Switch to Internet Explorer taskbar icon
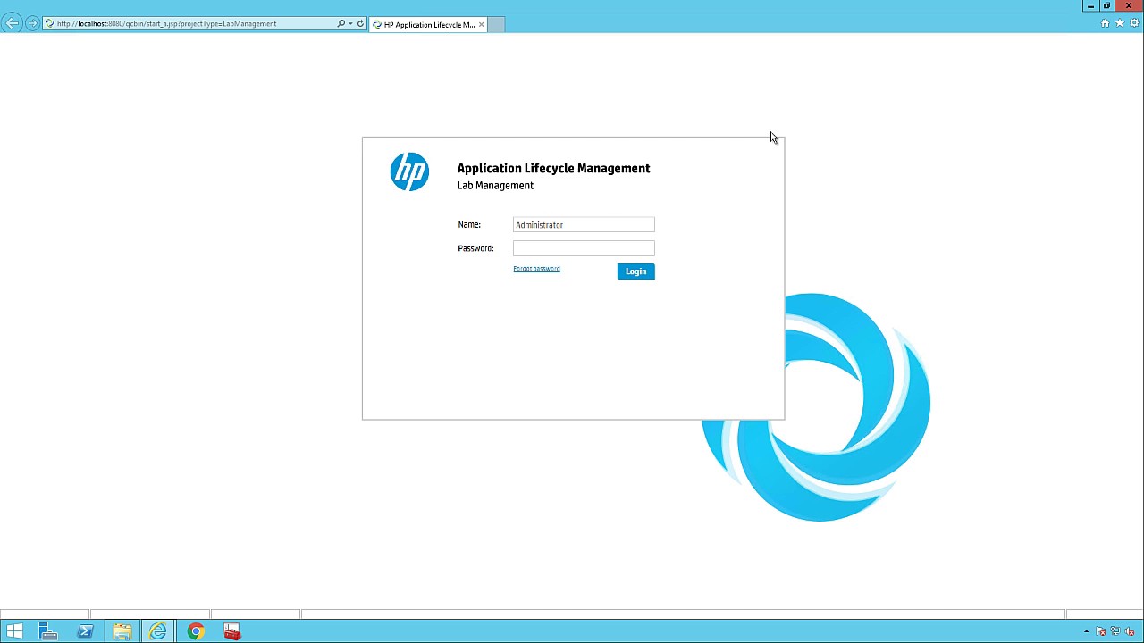 [158, 631]
